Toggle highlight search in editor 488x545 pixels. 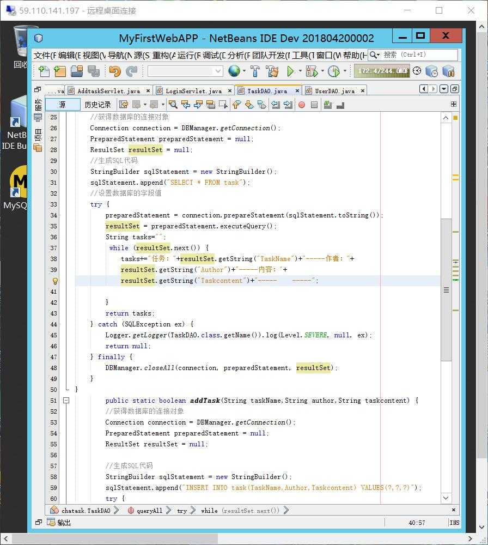pyautogui.click(x=210, y=104)
